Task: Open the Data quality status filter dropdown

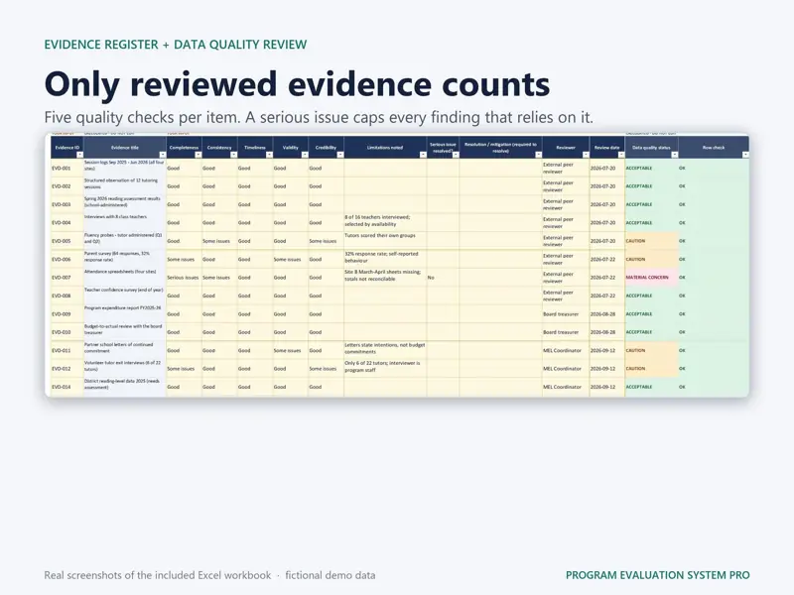Action: click(x=674, y=155)
